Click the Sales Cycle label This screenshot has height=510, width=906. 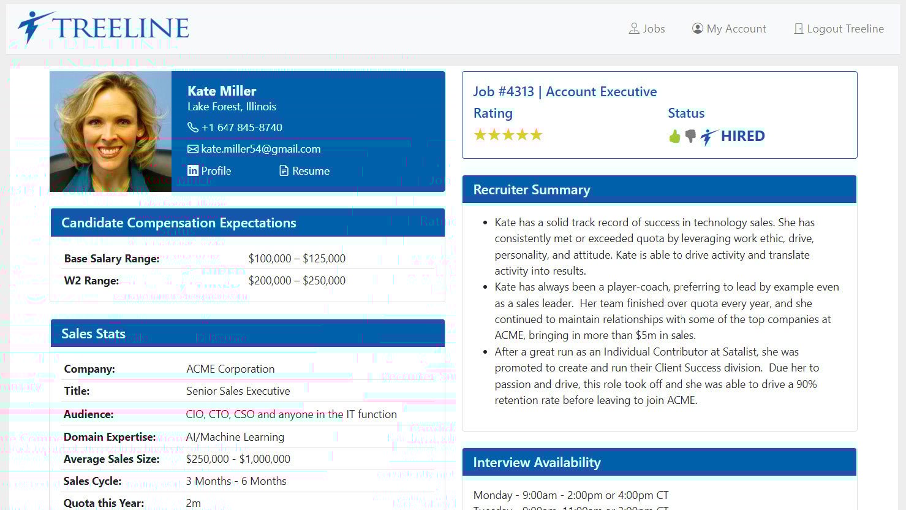pyautogui.click(x=92, y=481)
